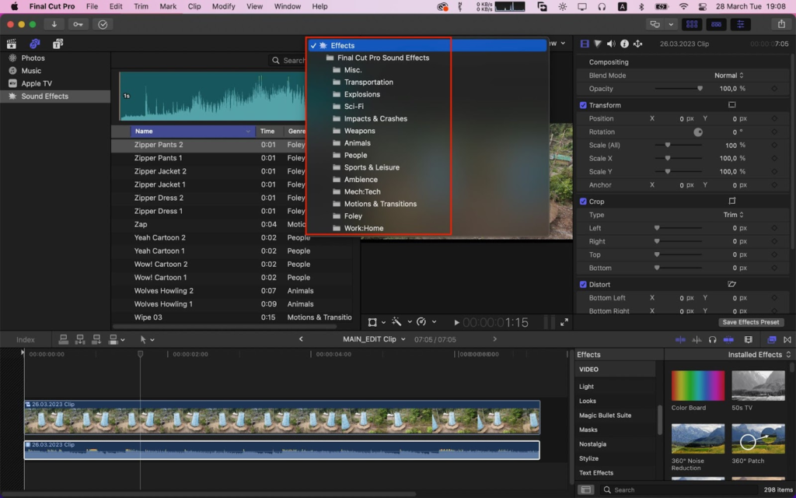Disable the Crop checkbox
The width and height of the screenshot is (796, 498).
583,202
